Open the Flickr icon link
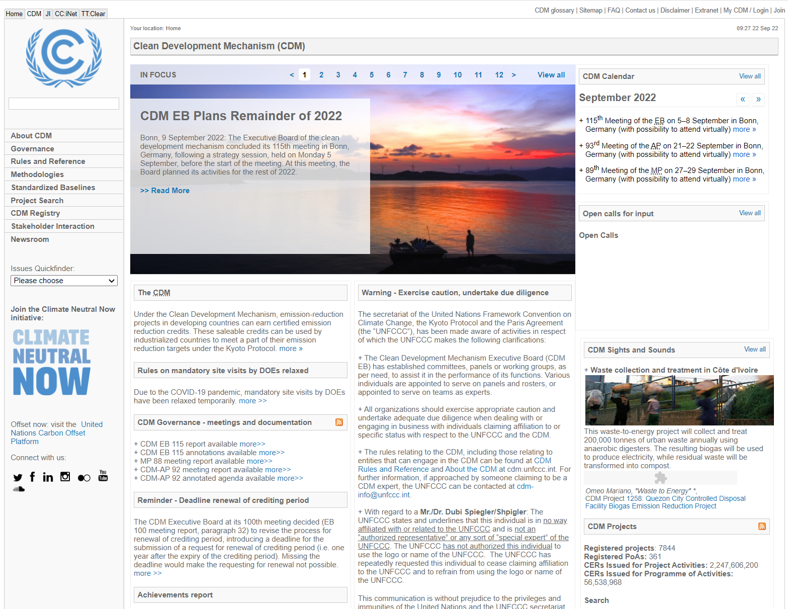Screen dimensions: 788x609 (x=84, y=478)
